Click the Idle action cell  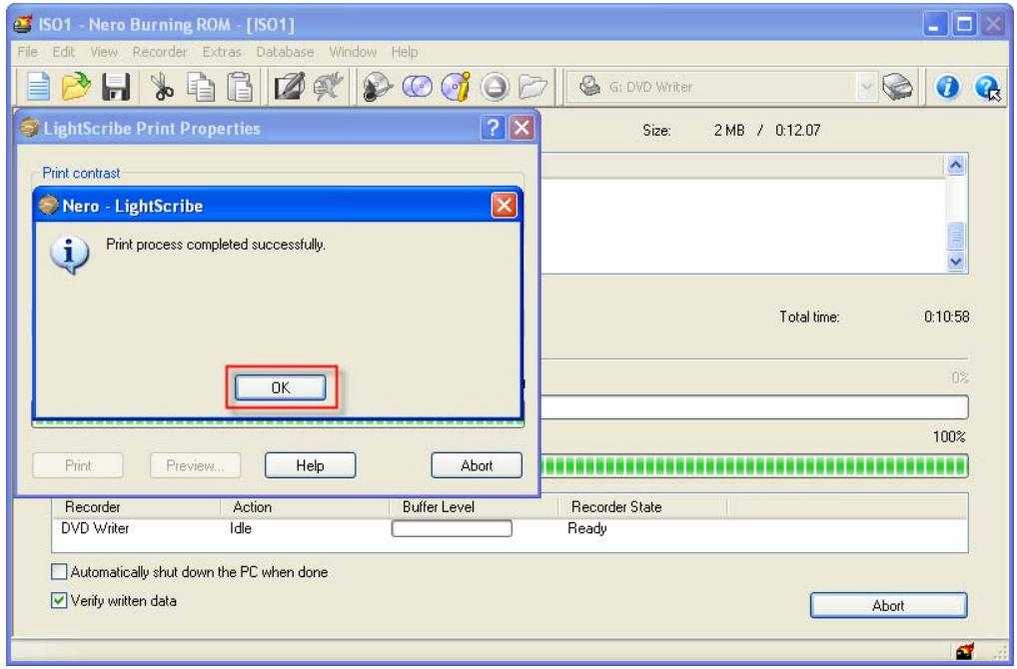click(241, 528)
